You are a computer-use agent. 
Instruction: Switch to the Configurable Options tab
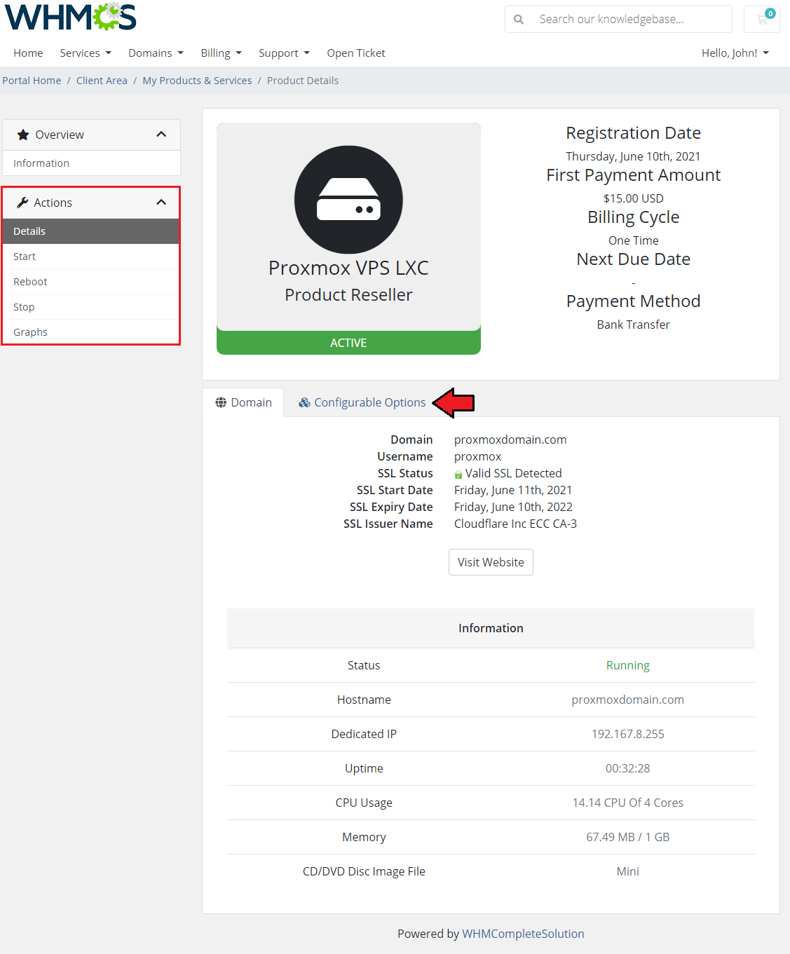[x=362, y=402]
